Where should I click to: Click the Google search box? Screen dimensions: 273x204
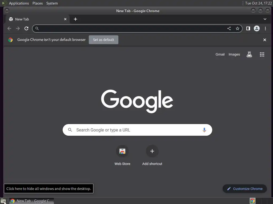pos(137,130)
